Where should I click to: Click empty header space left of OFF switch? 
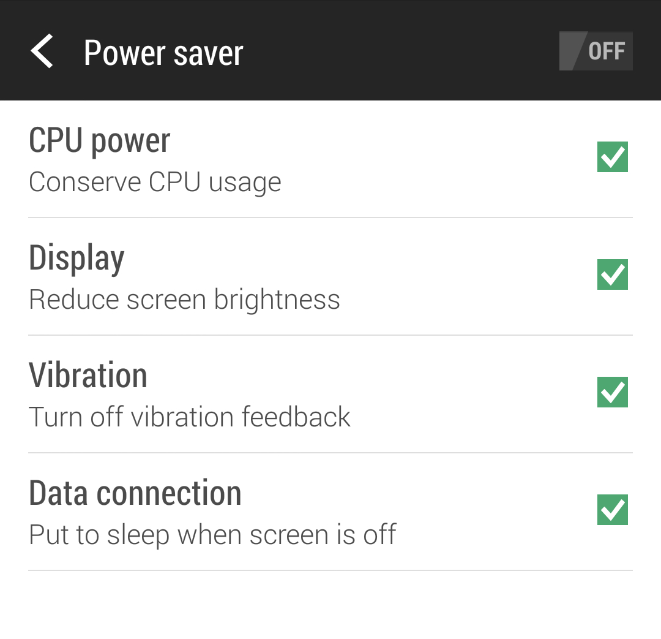click(x=398, y=51)
